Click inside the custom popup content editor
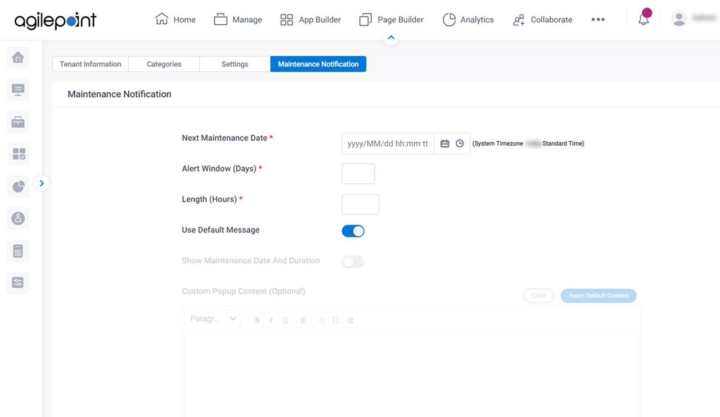Image resolution: width=720 pixels, height=417 pixels. pos(411,374)
